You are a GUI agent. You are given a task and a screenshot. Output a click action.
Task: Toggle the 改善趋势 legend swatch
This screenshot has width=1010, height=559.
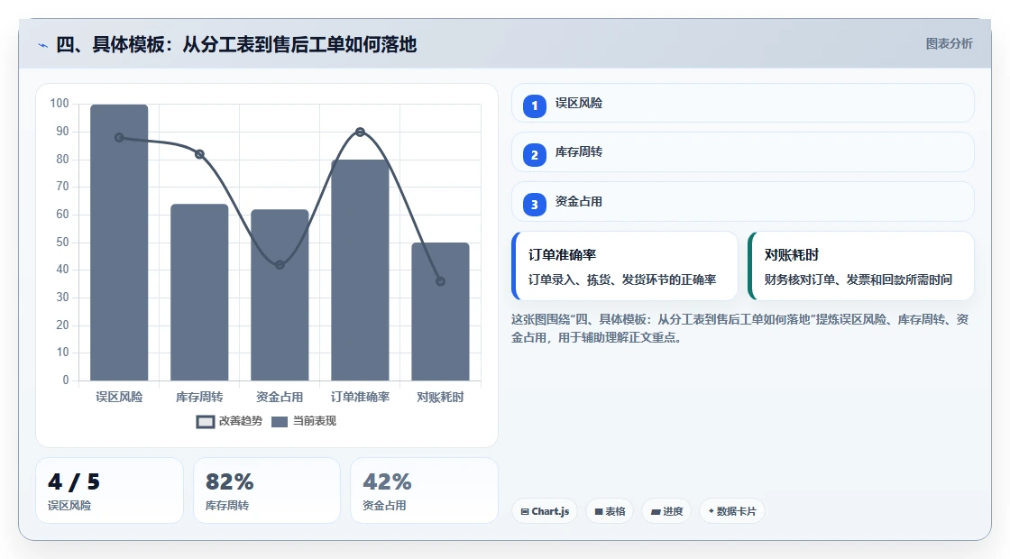(206, 422)
